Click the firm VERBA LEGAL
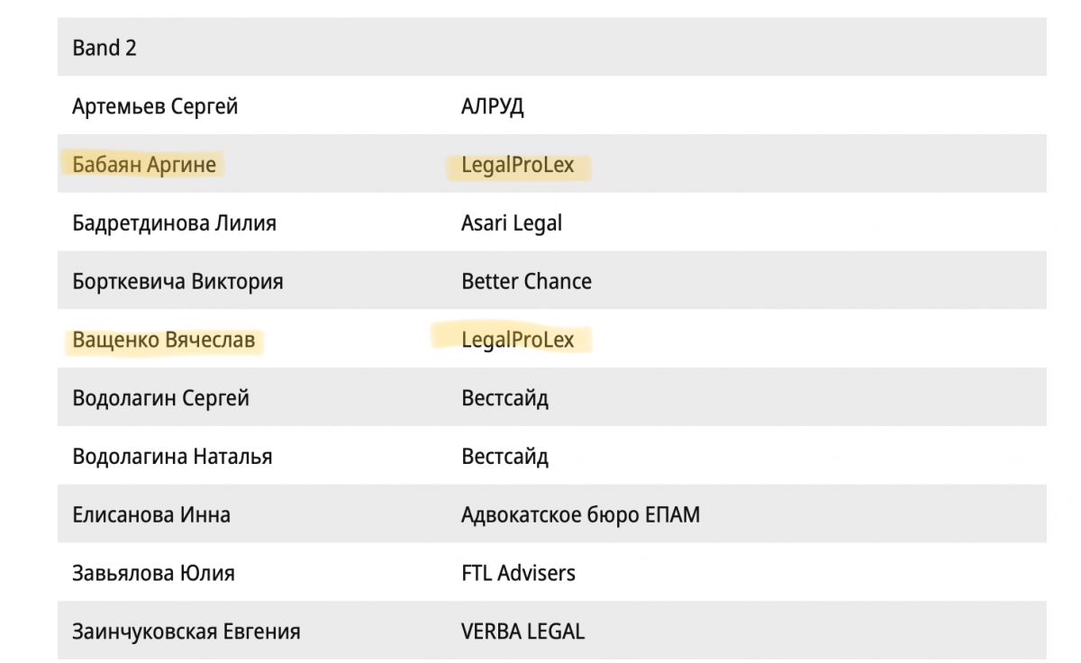The height and width of the screenshot is (663, 1081). click(x=522, y=631)
